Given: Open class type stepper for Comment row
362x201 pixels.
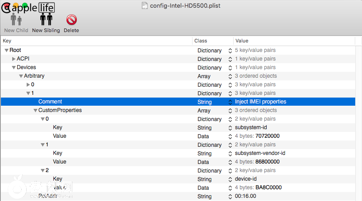Looking at the screenshot, I should tap(230, 102).
